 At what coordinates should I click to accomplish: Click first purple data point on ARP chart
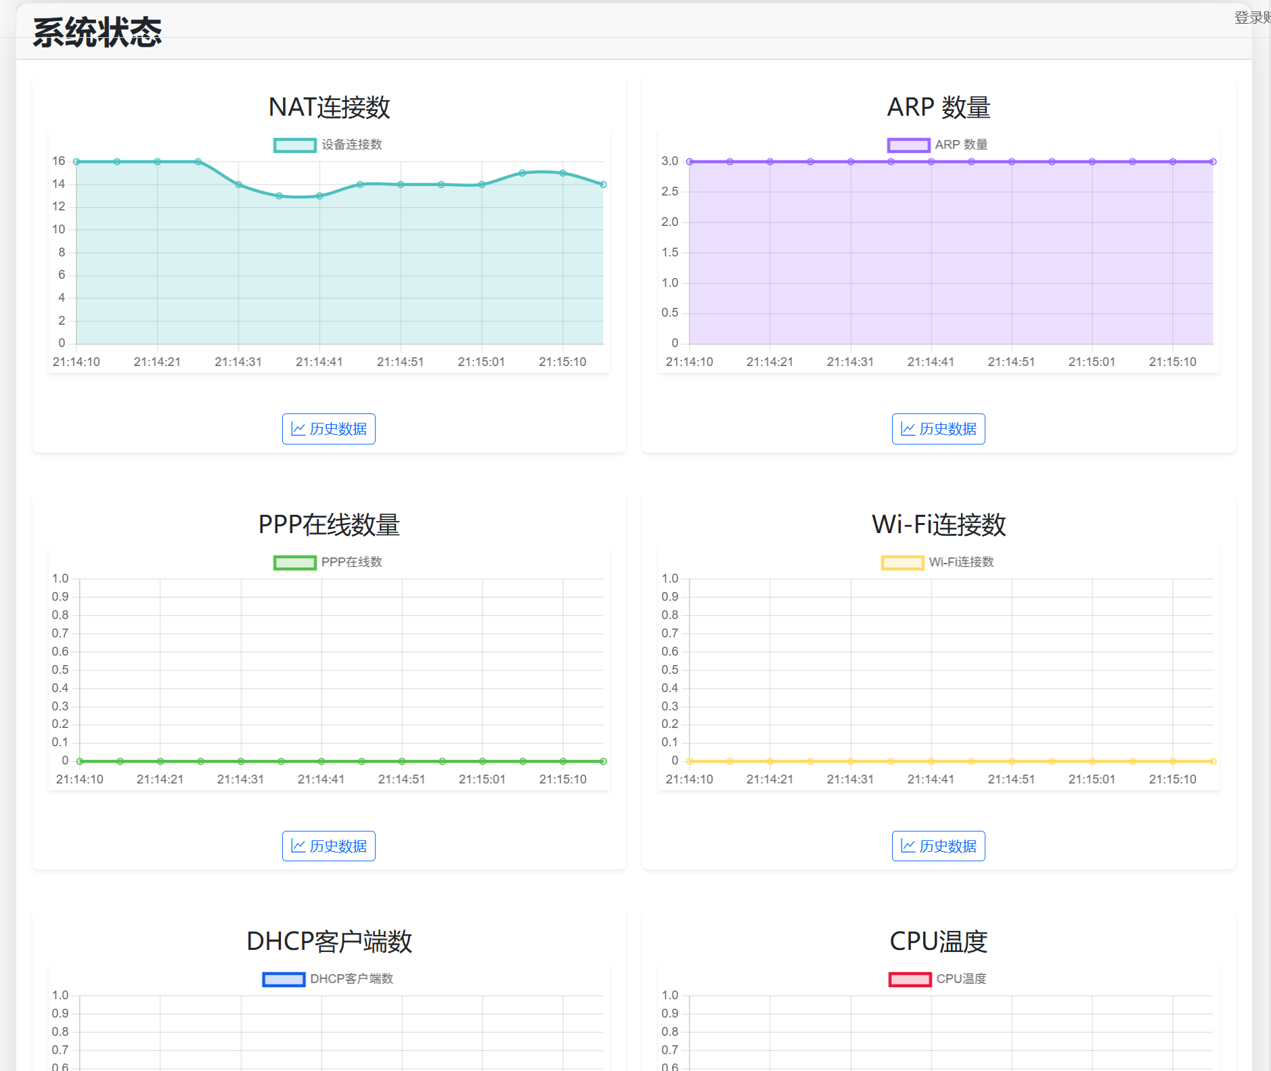(690, 162)
